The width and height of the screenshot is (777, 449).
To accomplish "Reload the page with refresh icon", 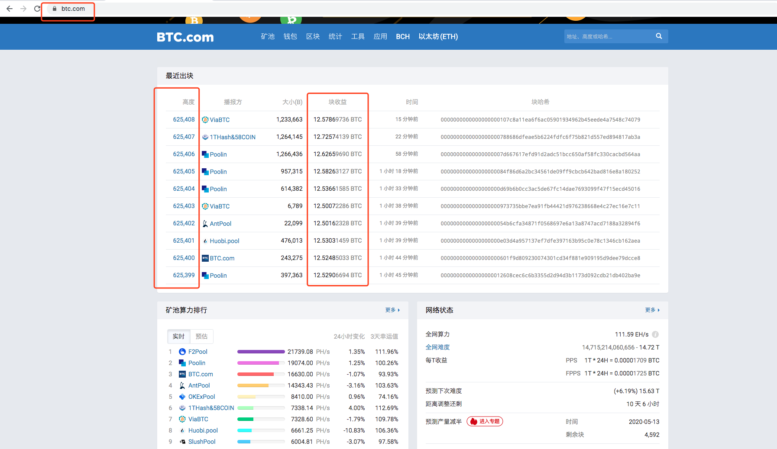I will 37,9.
